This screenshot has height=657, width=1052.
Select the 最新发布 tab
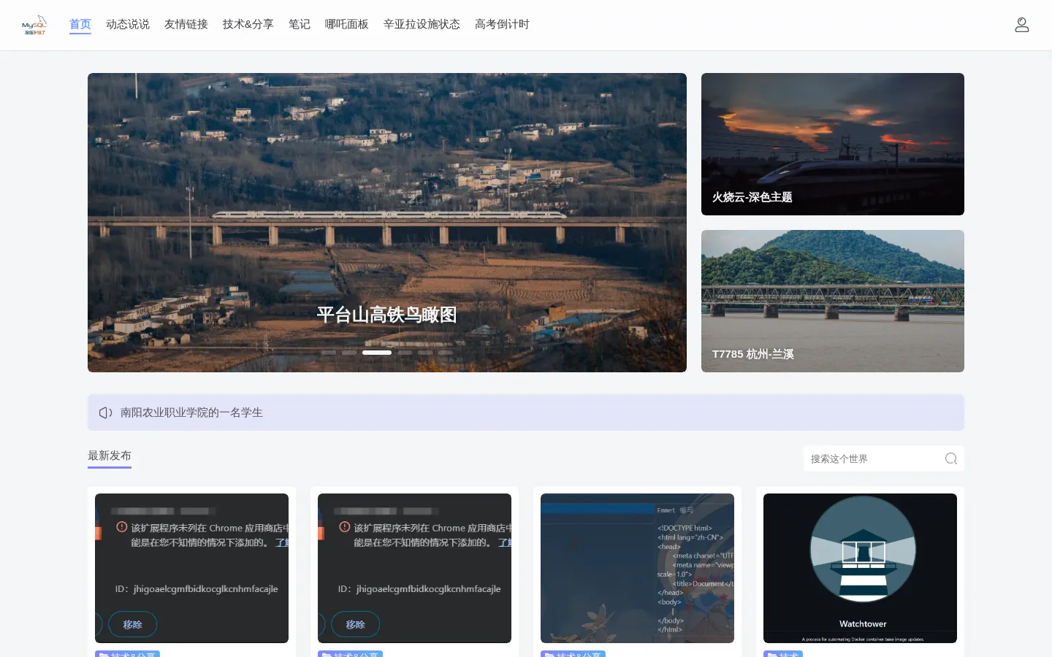tap(110, 456)
